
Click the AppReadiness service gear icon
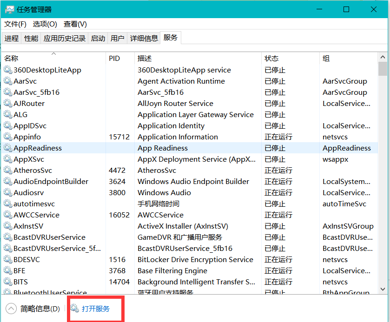tap(8, 148)
